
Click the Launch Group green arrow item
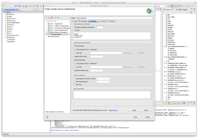(x=53, y=36)
